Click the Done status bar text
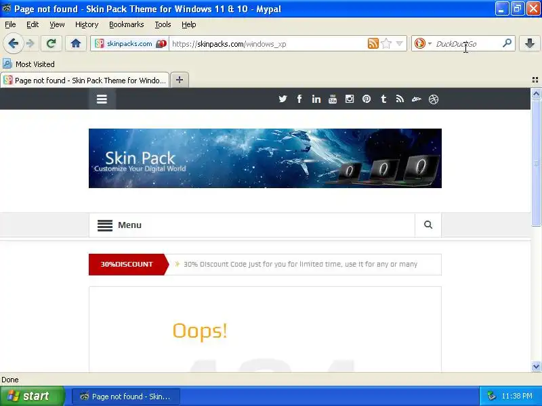This screenshot has width=542, height=406. (x=10, y=380)
